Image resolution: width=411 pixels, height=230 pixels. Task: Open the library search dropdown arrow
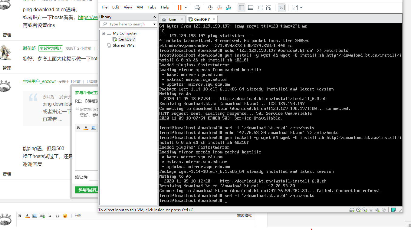[154, 24]
